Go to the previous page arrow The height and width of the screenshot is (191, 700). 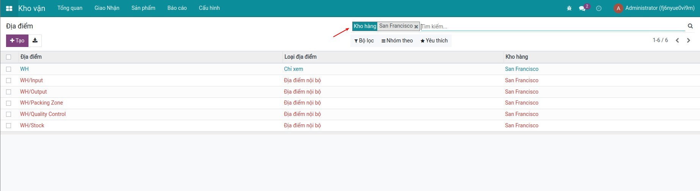point(677,41)
